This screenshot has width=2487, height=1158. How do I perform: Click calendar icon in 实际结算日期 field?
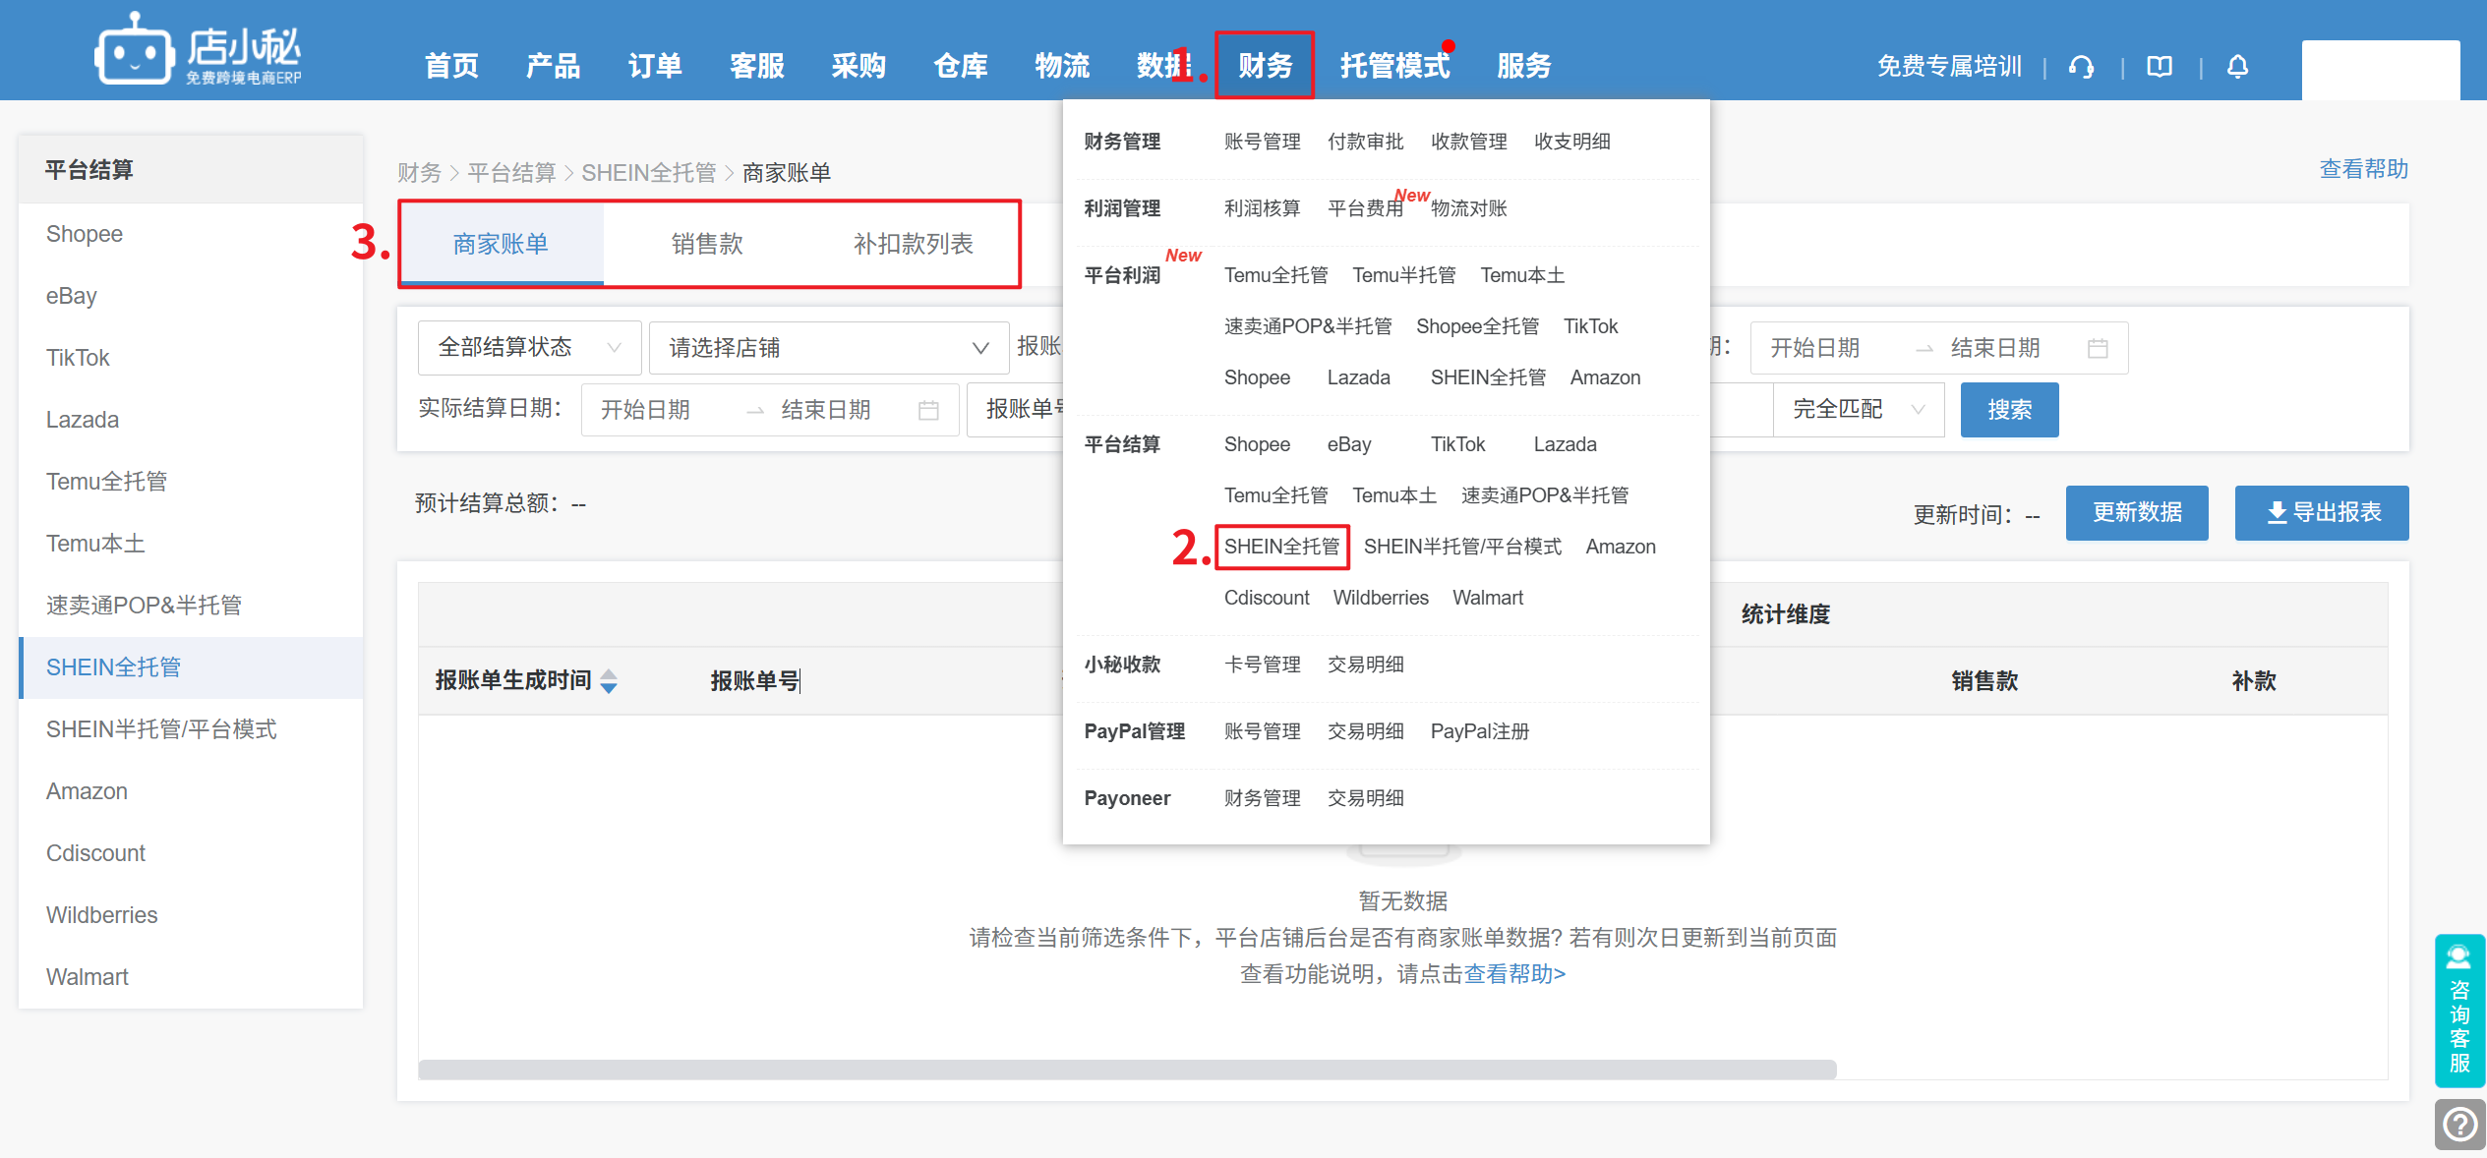[x=927, y=410]
